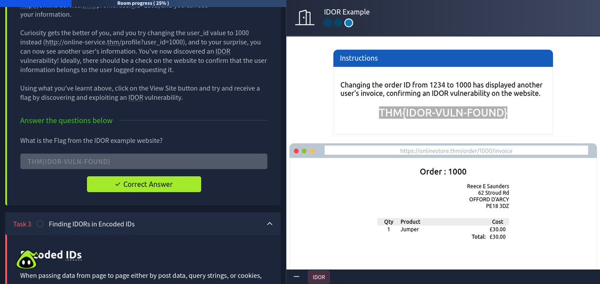
Task: Switch to the IDOR tab in bottom bar
Action: [319, 277]
